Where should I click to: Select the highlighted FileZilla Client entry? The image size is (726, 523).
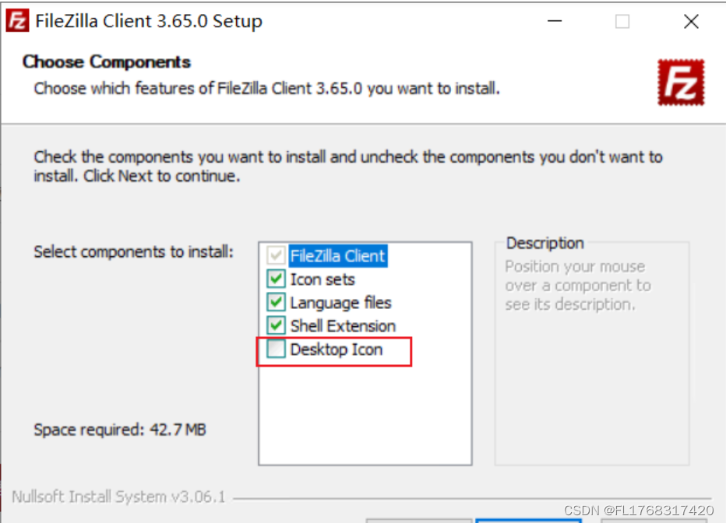point(337,256)
